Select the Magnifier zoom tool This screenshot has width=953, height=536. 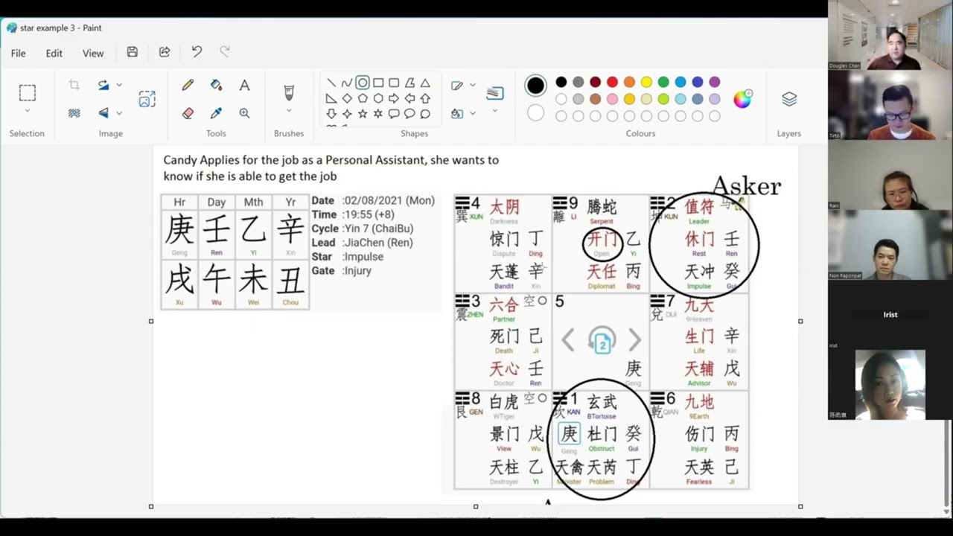[x=244, y=113]
